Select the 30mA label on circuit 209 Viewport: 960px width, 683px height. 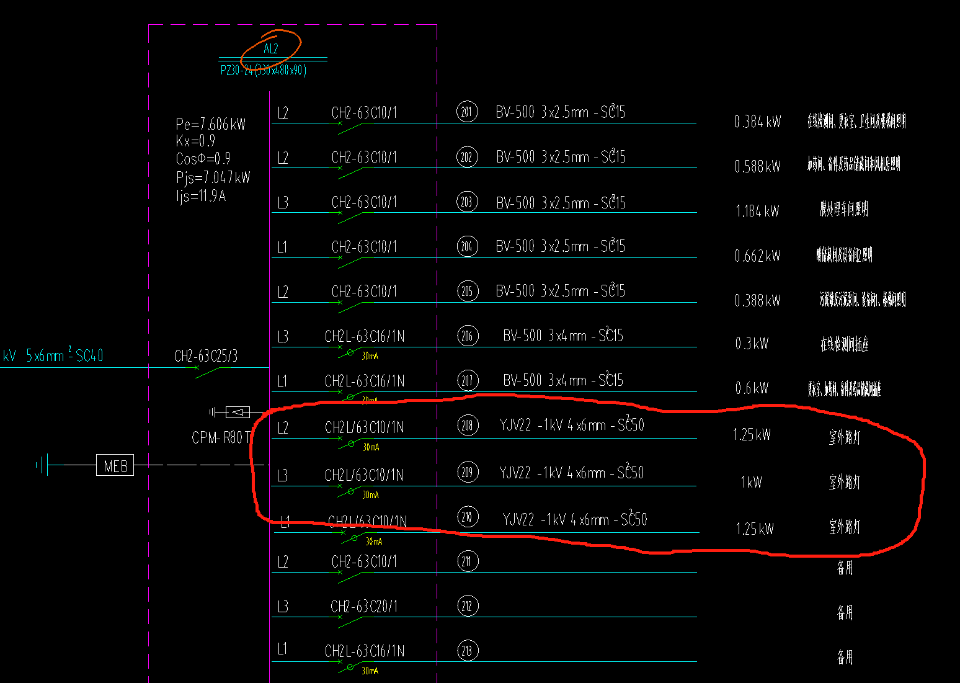[371, 495]
